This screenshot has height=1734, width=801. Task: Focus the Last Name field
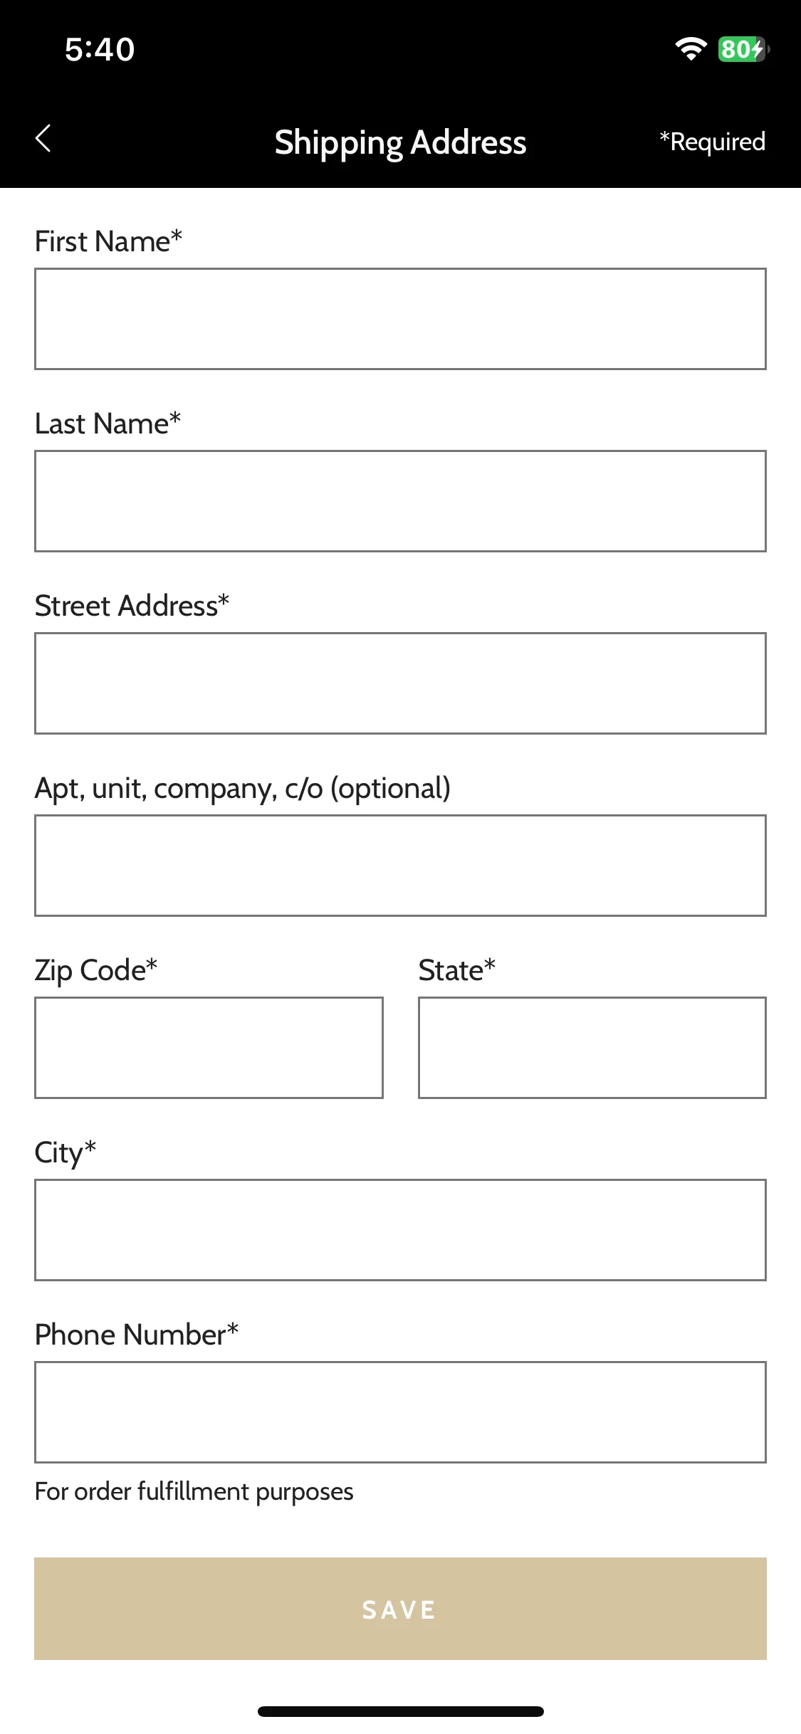(400, 501)
